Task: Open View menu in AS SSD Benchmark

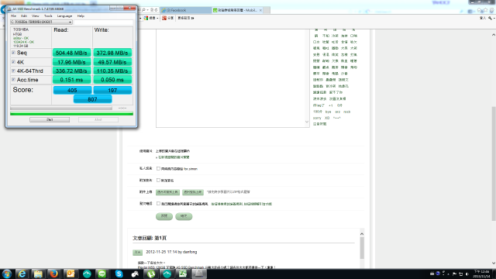Action: (x=35, y=15)
